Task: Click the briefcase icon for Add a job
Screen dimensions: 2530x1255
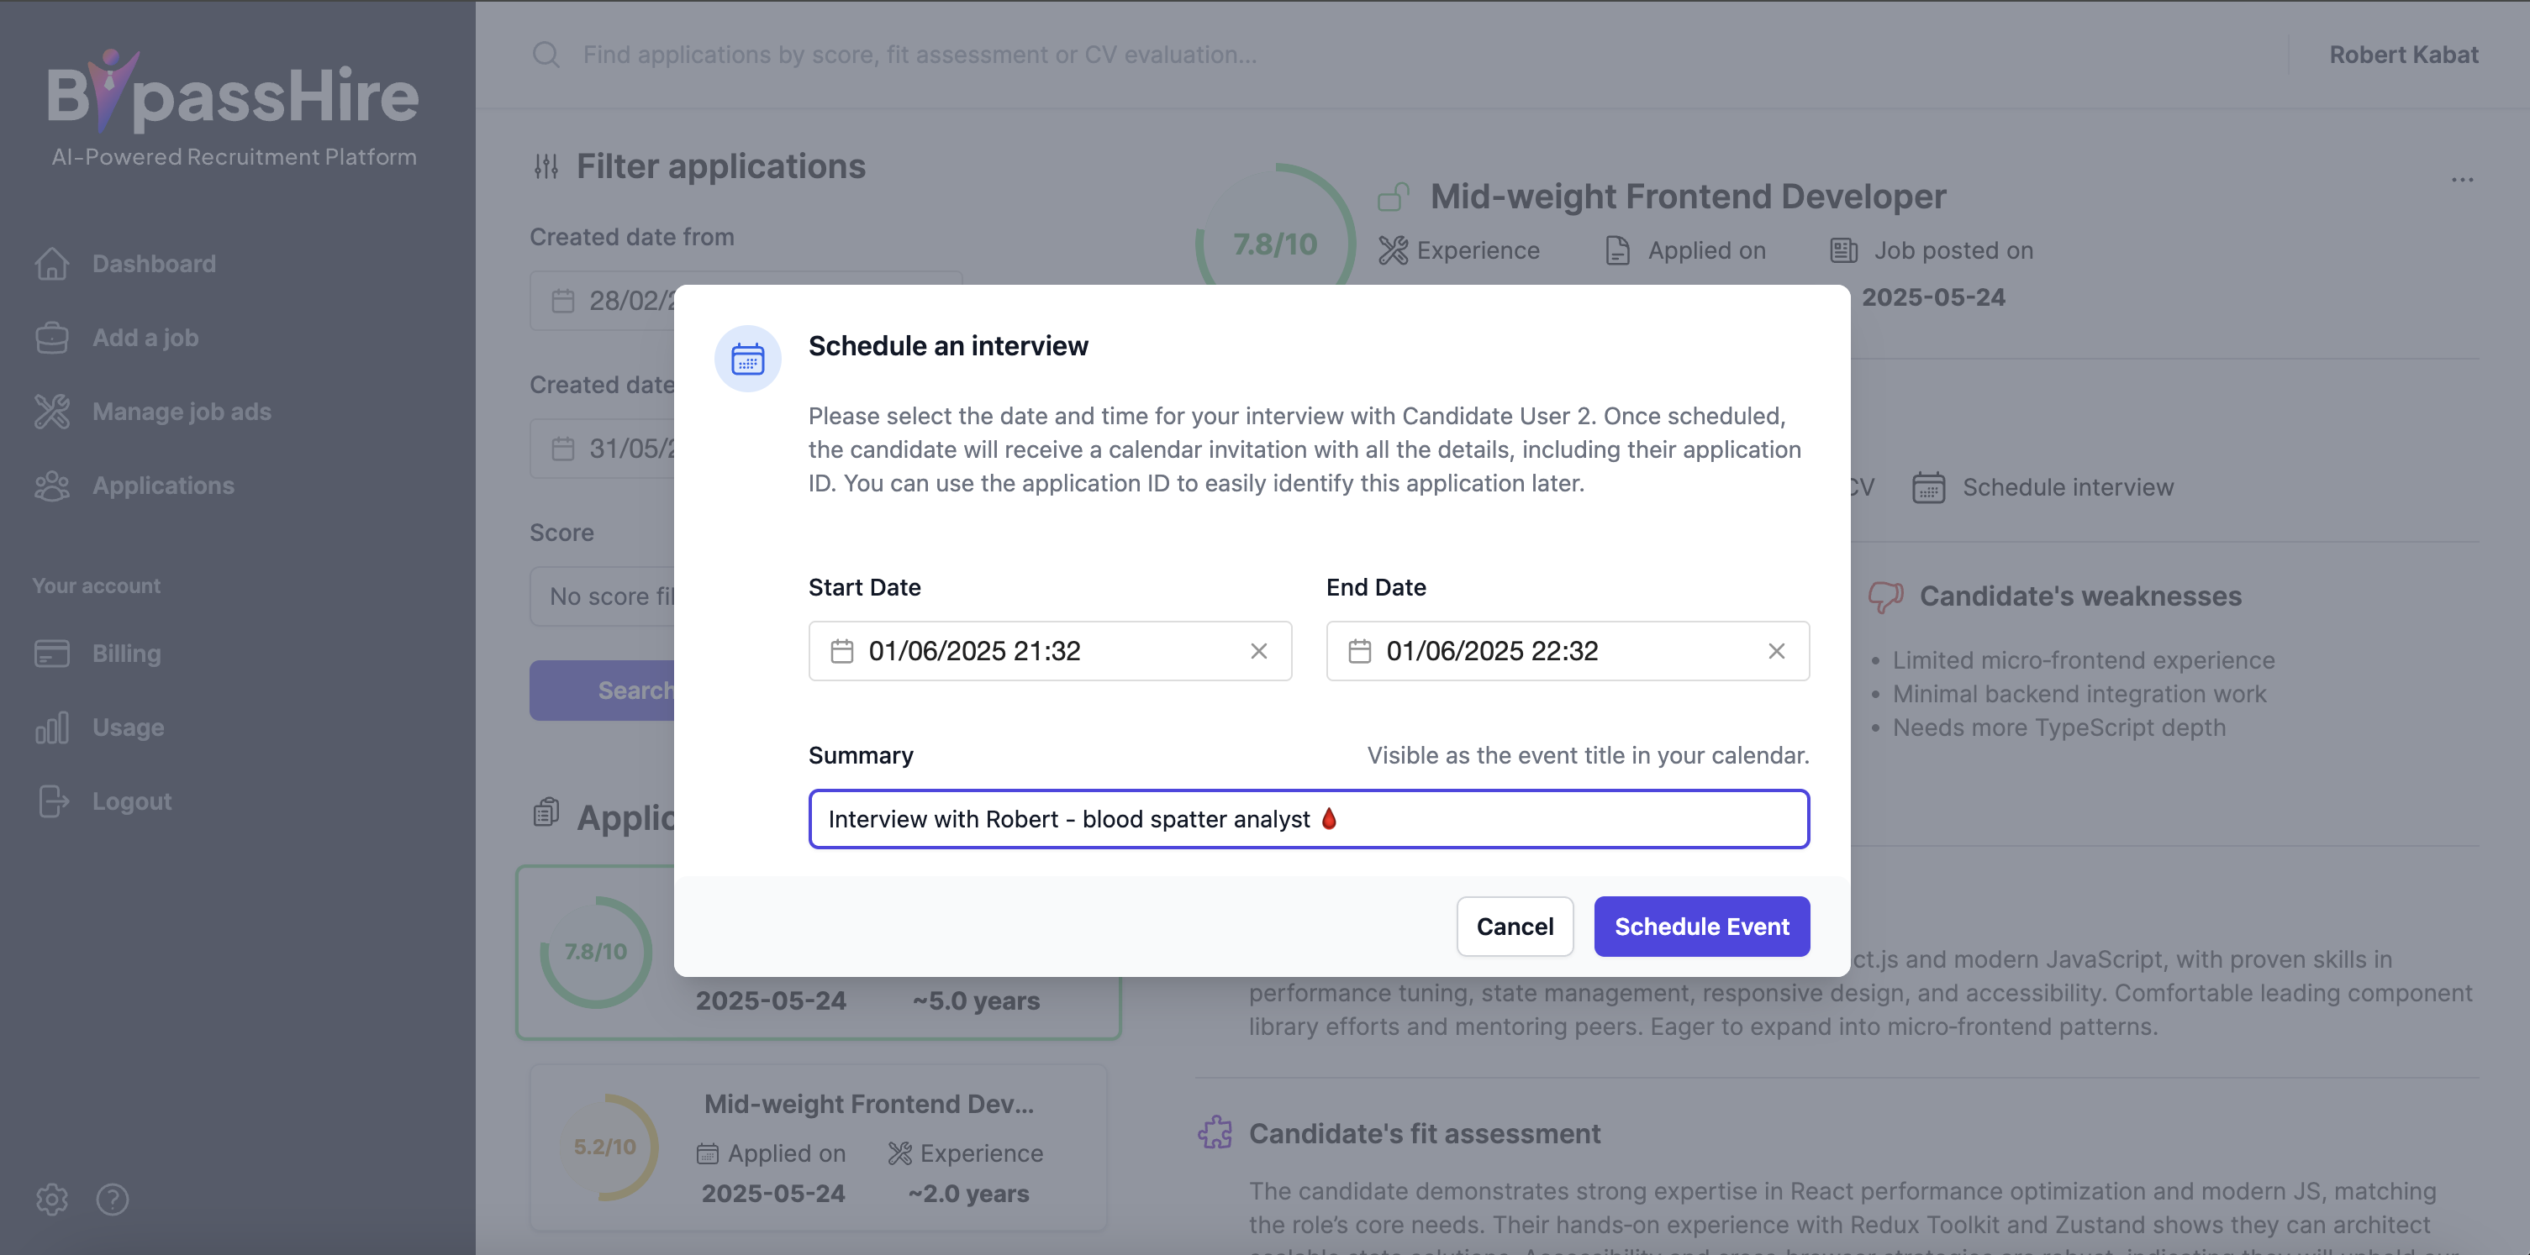Action: [x=52, y=338]
